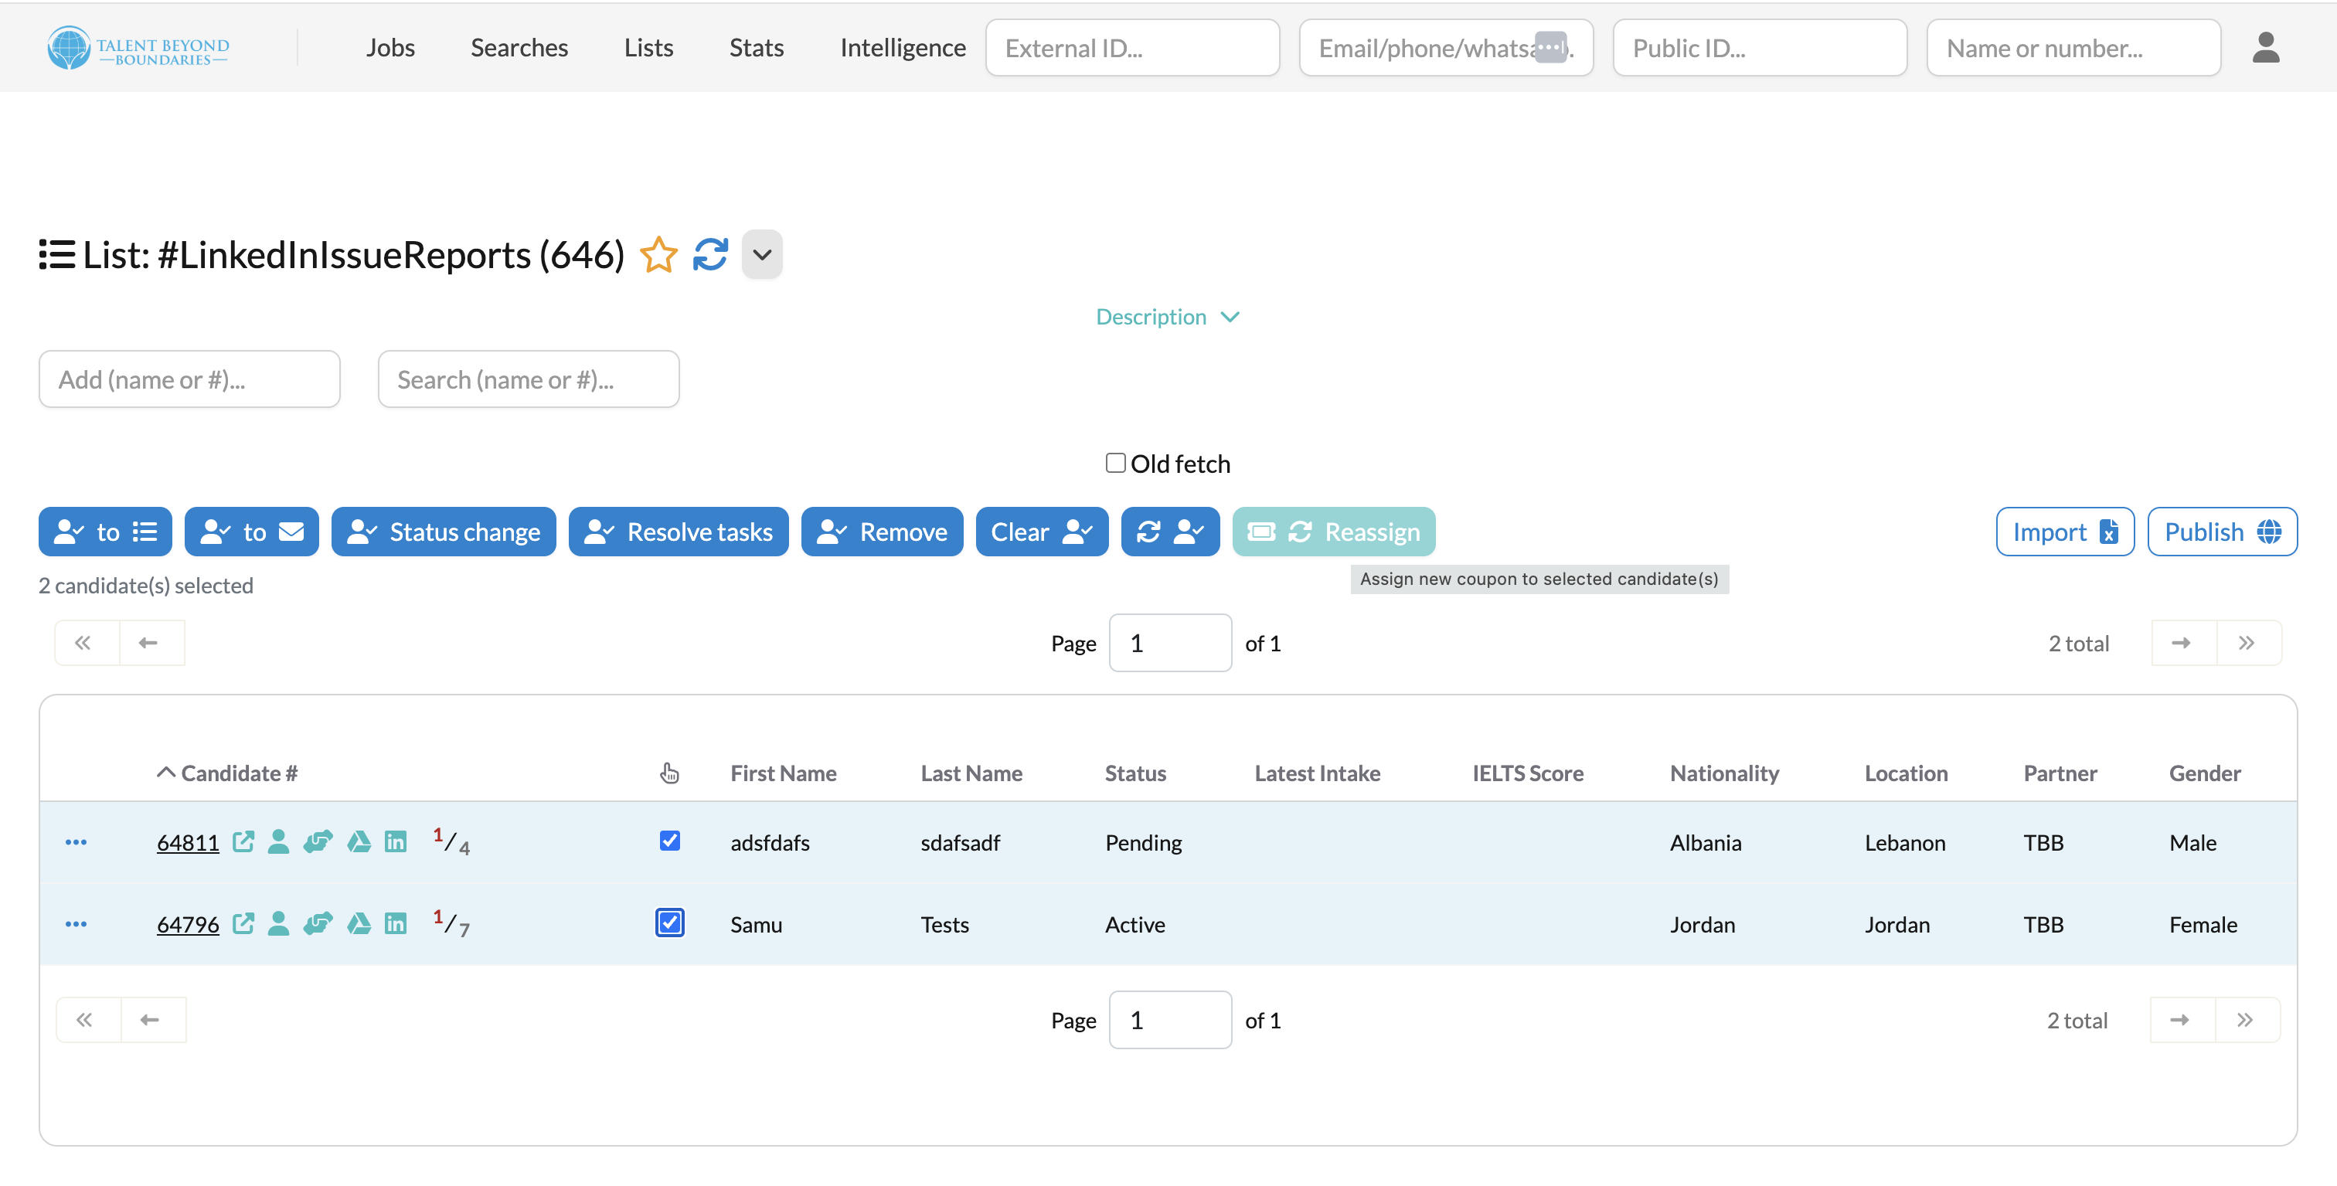
Task: Go to next page in bottom pagination
Action: click(x=2182, y=1020)
